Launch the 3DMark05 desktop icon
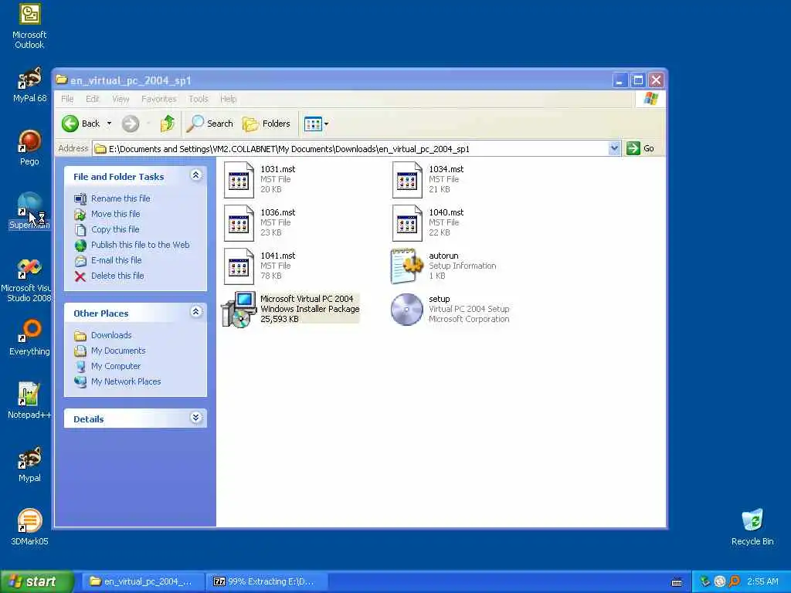Image resolution: width=791 pixels, height=593 pixels. click(29, 527)
